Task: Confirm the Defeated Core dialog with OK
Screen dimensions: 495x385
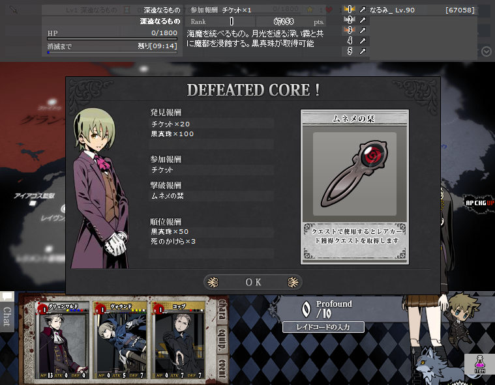Action: click(253, 282)
